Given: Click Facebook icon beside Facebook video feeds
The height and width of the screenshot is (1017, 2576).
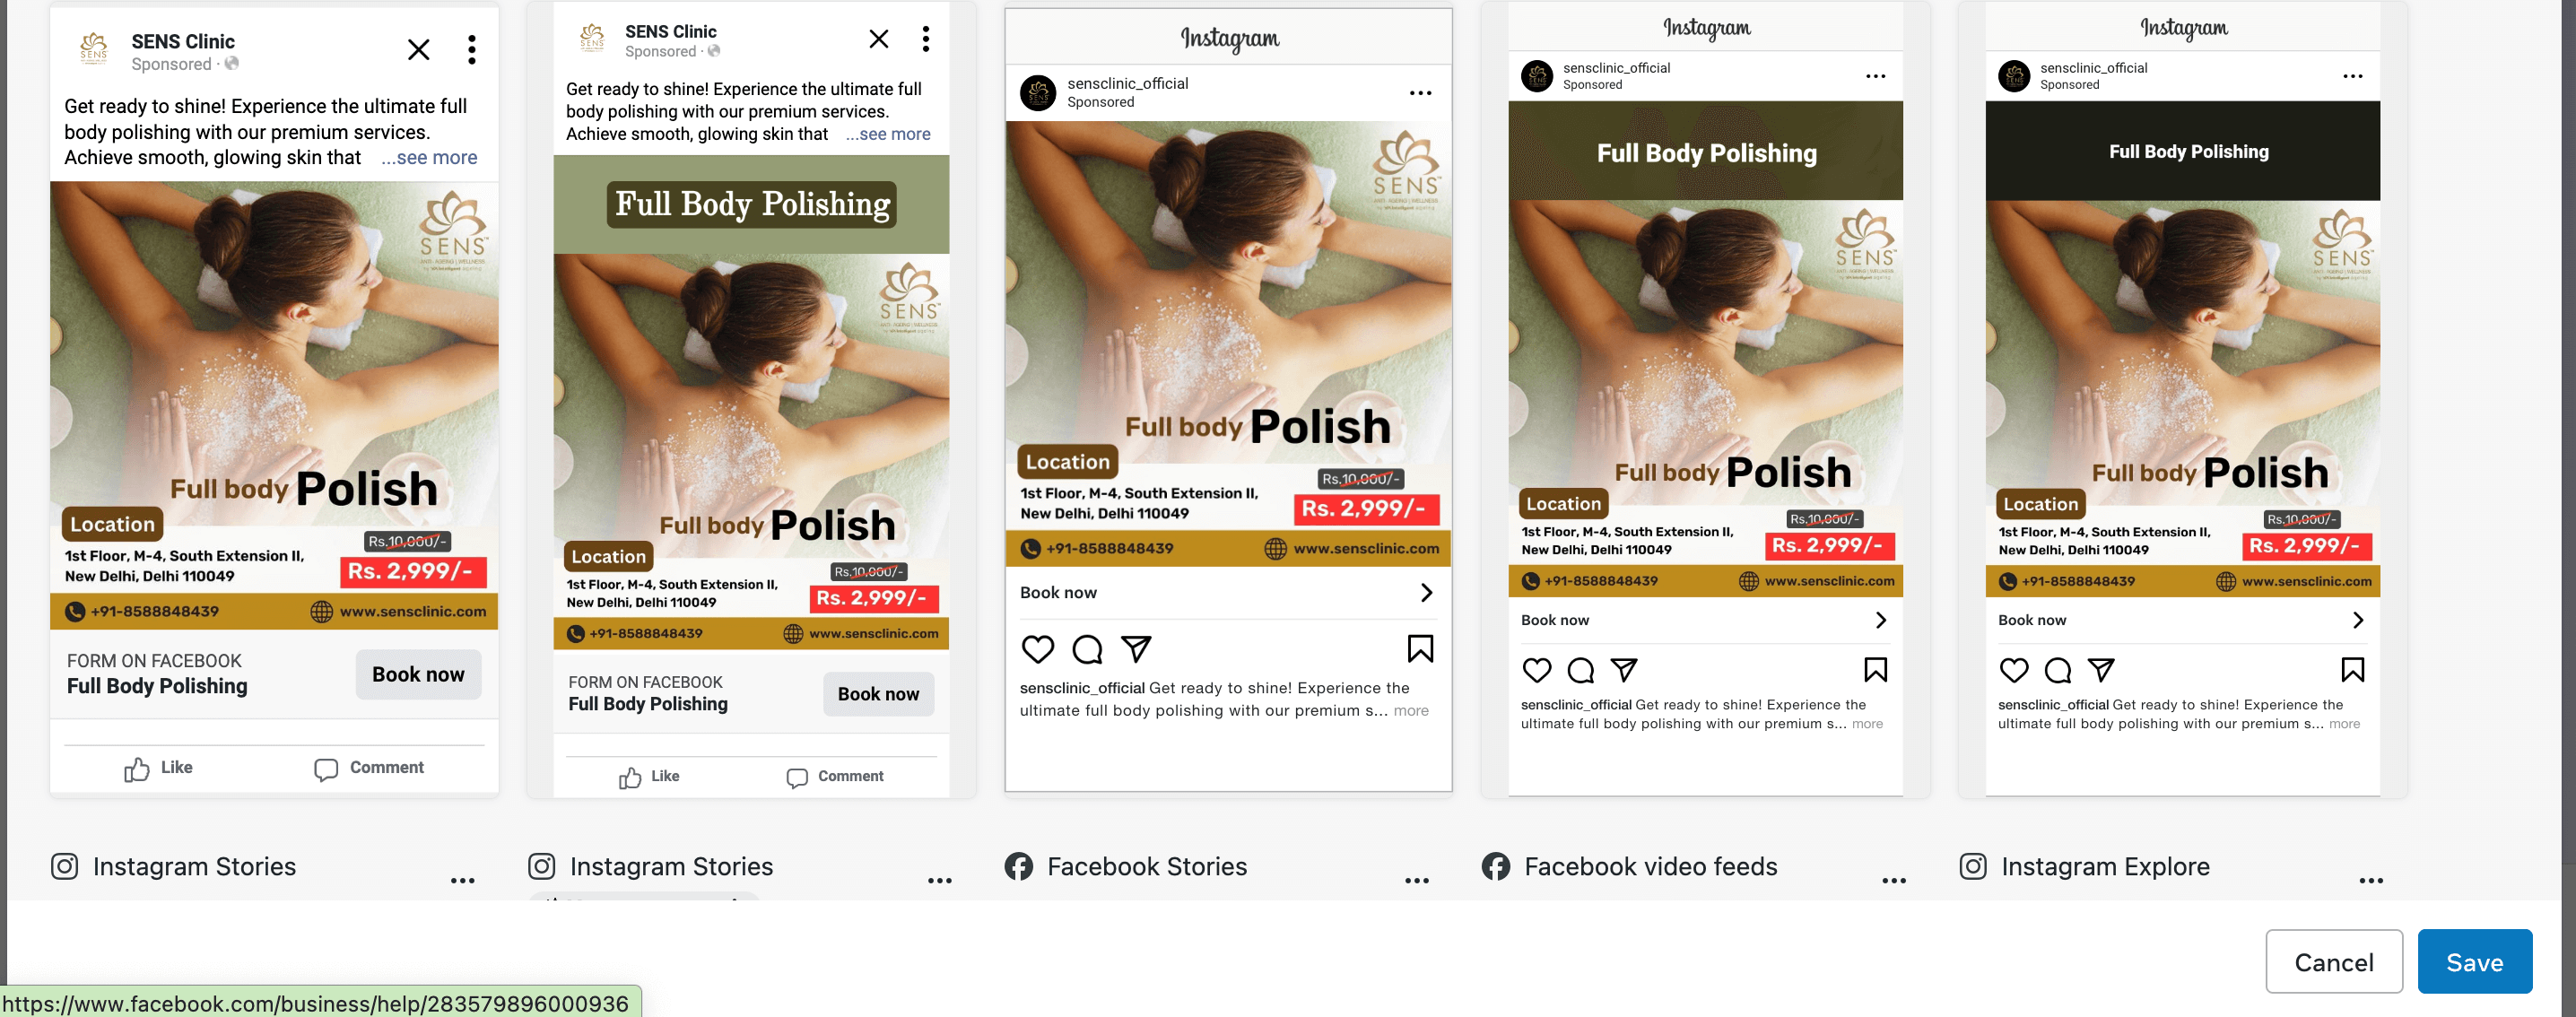Looking at the screenshot, I should 1496,866.
